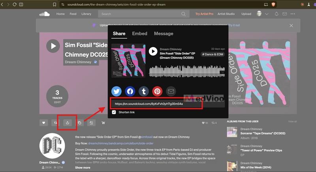Open the Brave Shields icon
Screen dimensions: 316x172
click(x=273, y=4)
